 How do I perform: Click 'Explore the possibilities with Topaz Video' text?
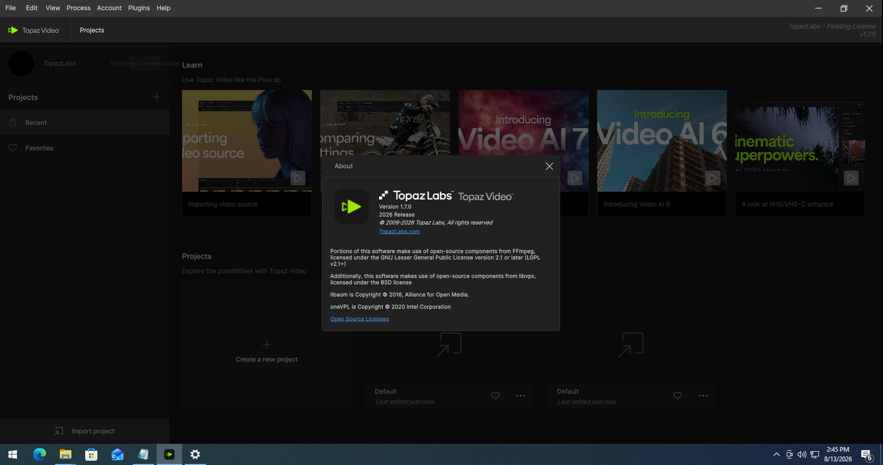coord(244,271)
